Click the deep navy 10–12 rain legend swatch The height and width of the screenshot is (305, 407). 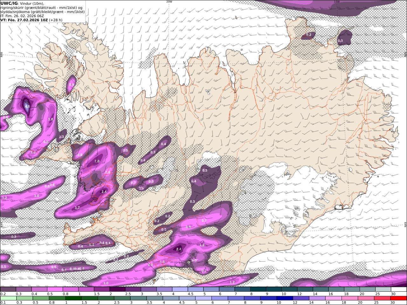tap(284, 298)
